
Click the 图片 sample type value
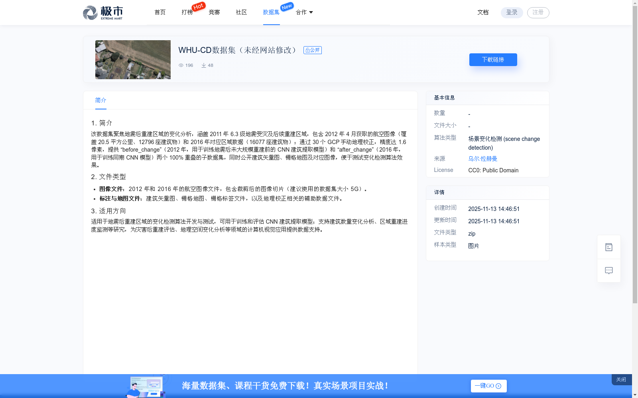(474, 246)
